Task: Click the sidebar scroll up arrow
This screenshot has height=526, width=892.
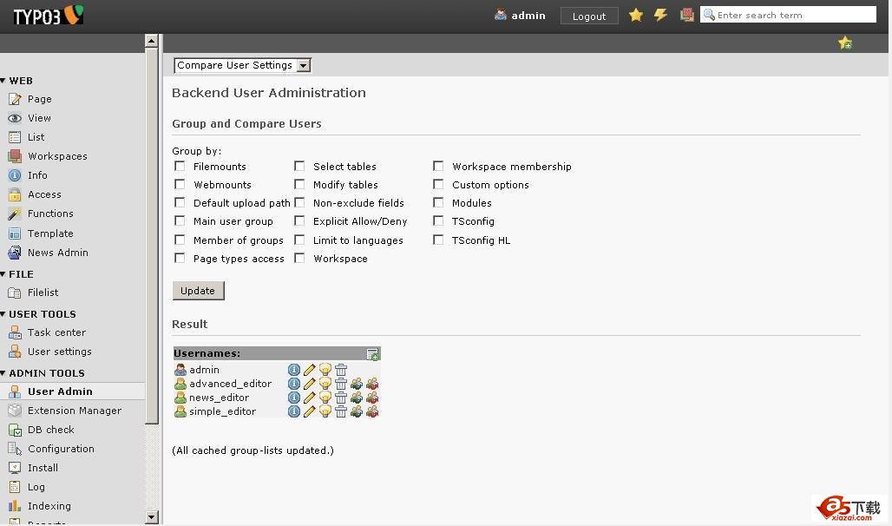Action: pos(151,41)
